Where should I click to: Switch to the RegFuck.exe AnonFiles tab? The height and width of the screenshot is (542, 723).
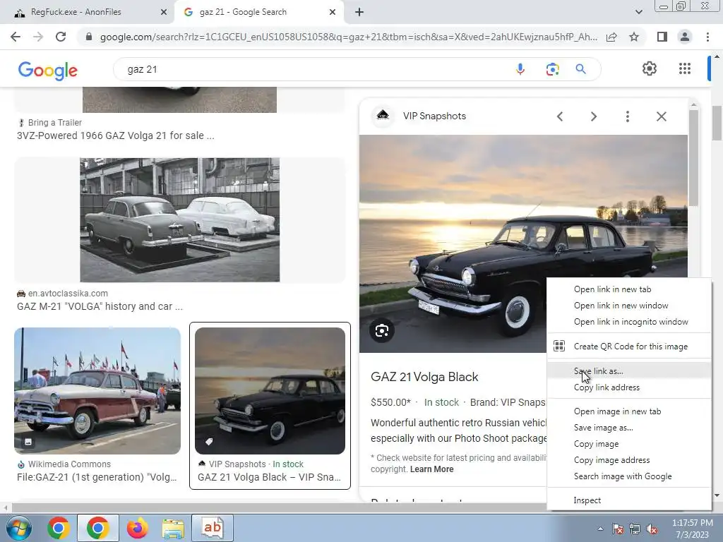click(x=88, y=12)
